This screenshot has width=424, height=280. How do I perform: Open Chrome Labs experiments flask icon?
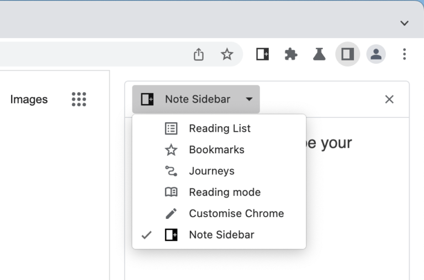click(x=319, y=54)
